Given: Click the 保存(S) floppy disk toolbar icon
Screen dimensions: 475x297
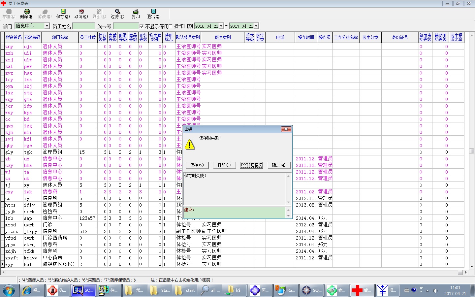Looking at the screenshot, I should pos(63,14).
